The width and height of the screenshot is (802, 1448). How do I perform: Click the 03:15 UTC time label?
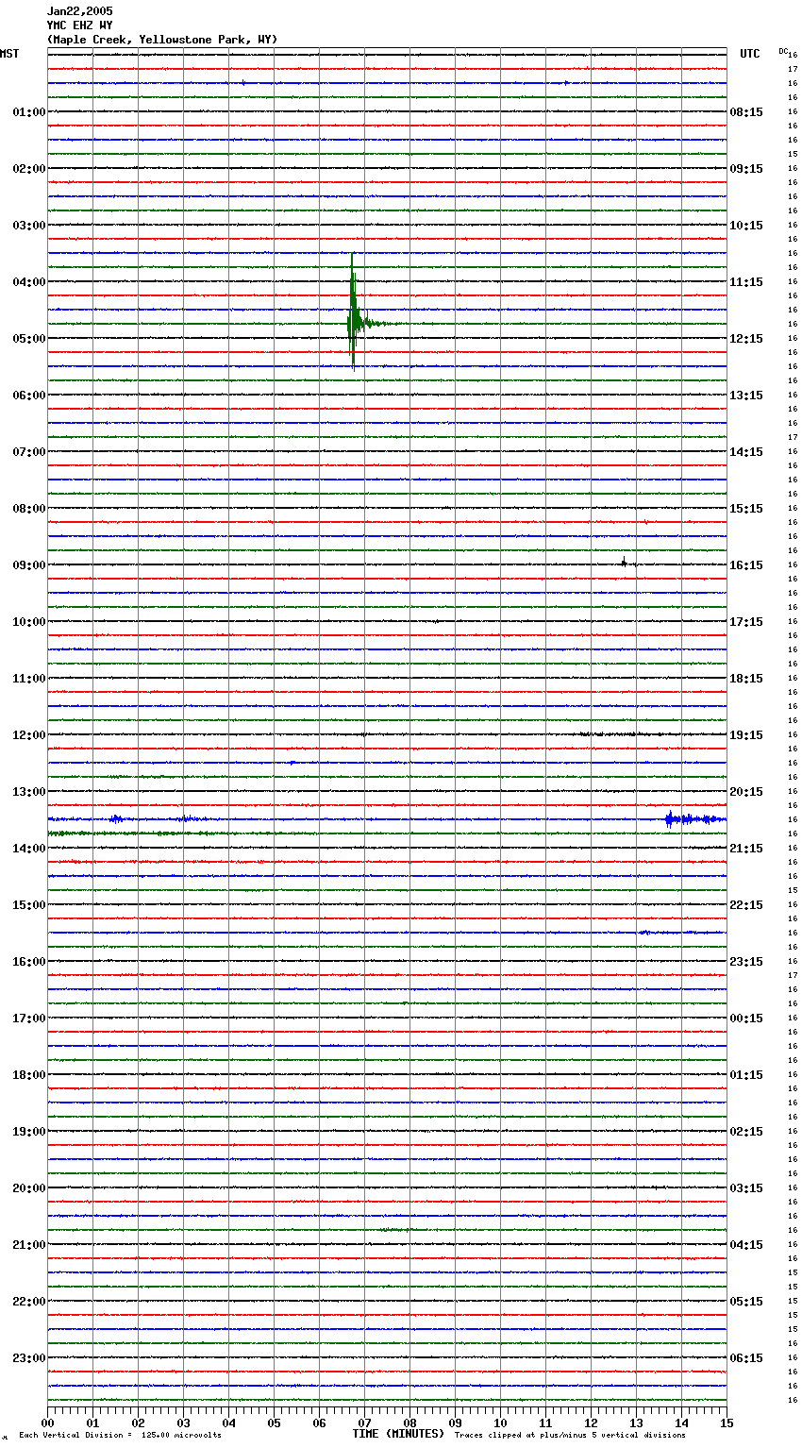746,1188
